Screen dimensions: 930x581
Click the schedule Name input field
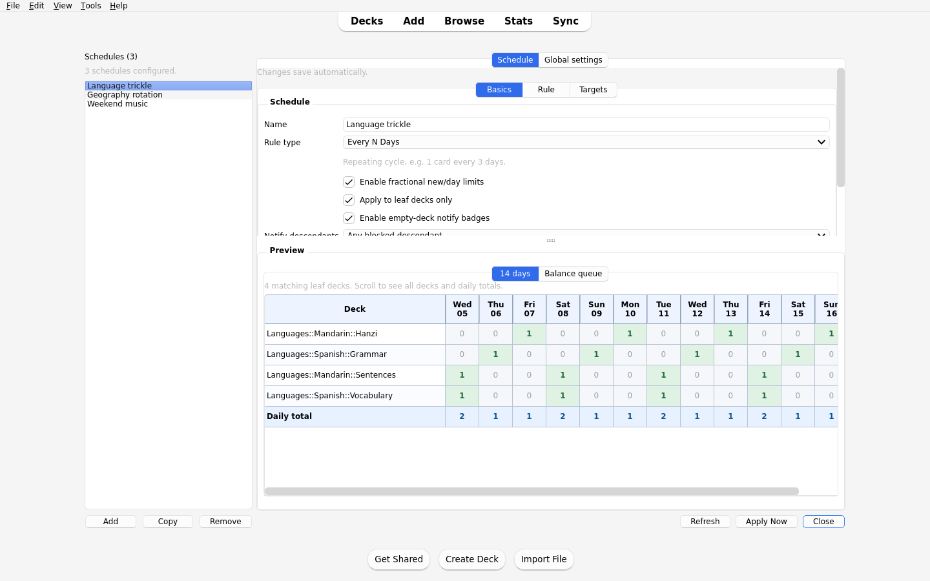[586, 125]
